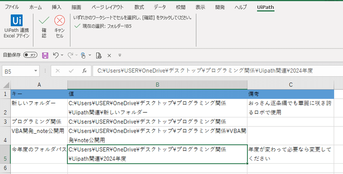Switch to the 数式 tab
This screenshot has width=343, height=174.
(139, 7)
